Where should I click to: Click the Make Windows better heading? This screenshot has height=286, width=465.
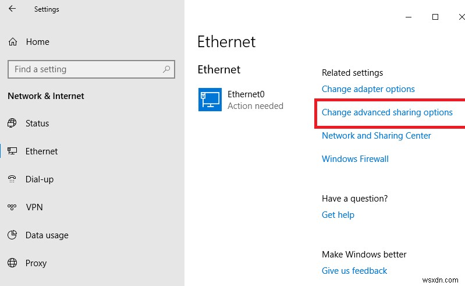(364, 255)
